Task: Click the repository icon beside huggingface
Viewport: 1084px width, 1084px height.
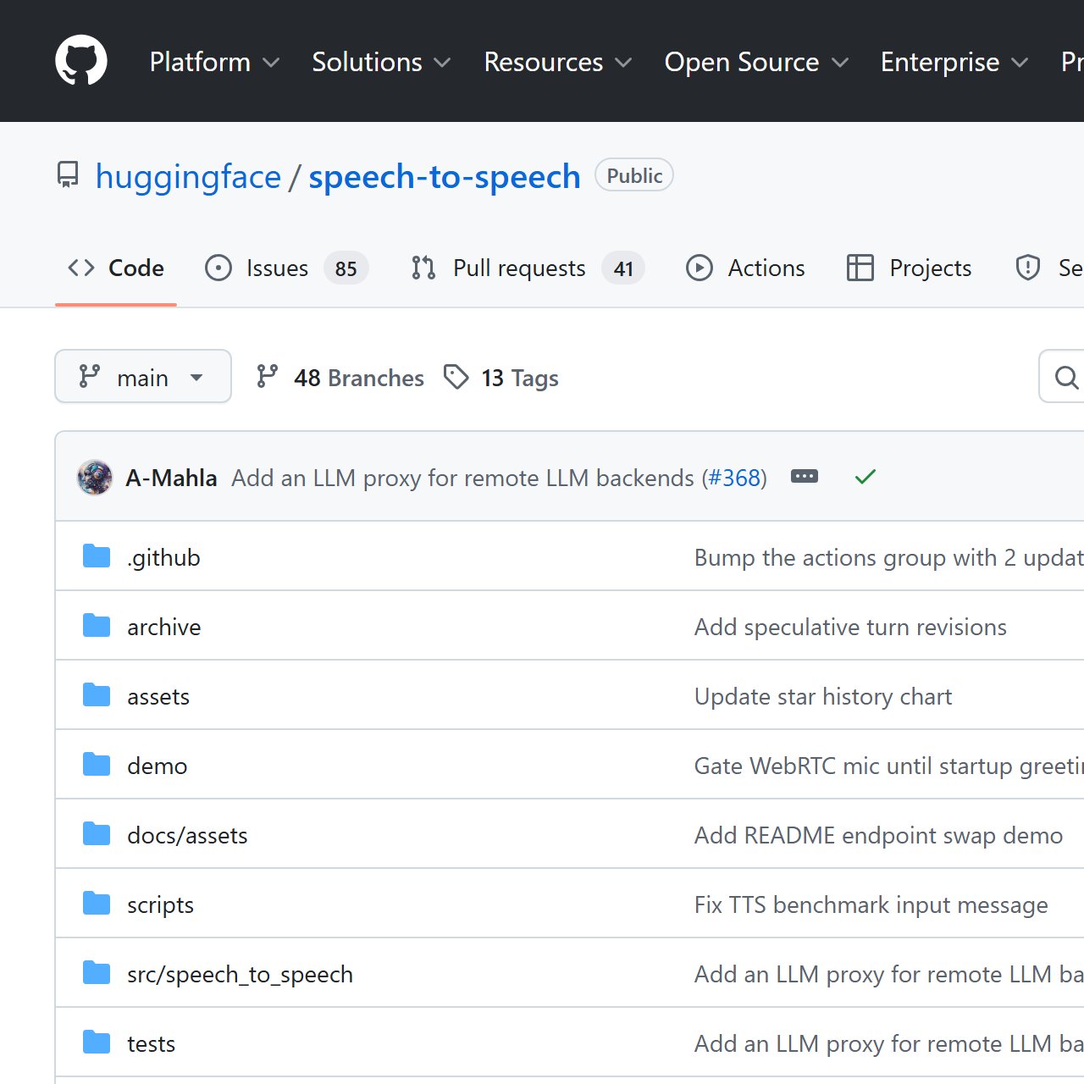Action: pyautogui.click(x=68, y=175)
